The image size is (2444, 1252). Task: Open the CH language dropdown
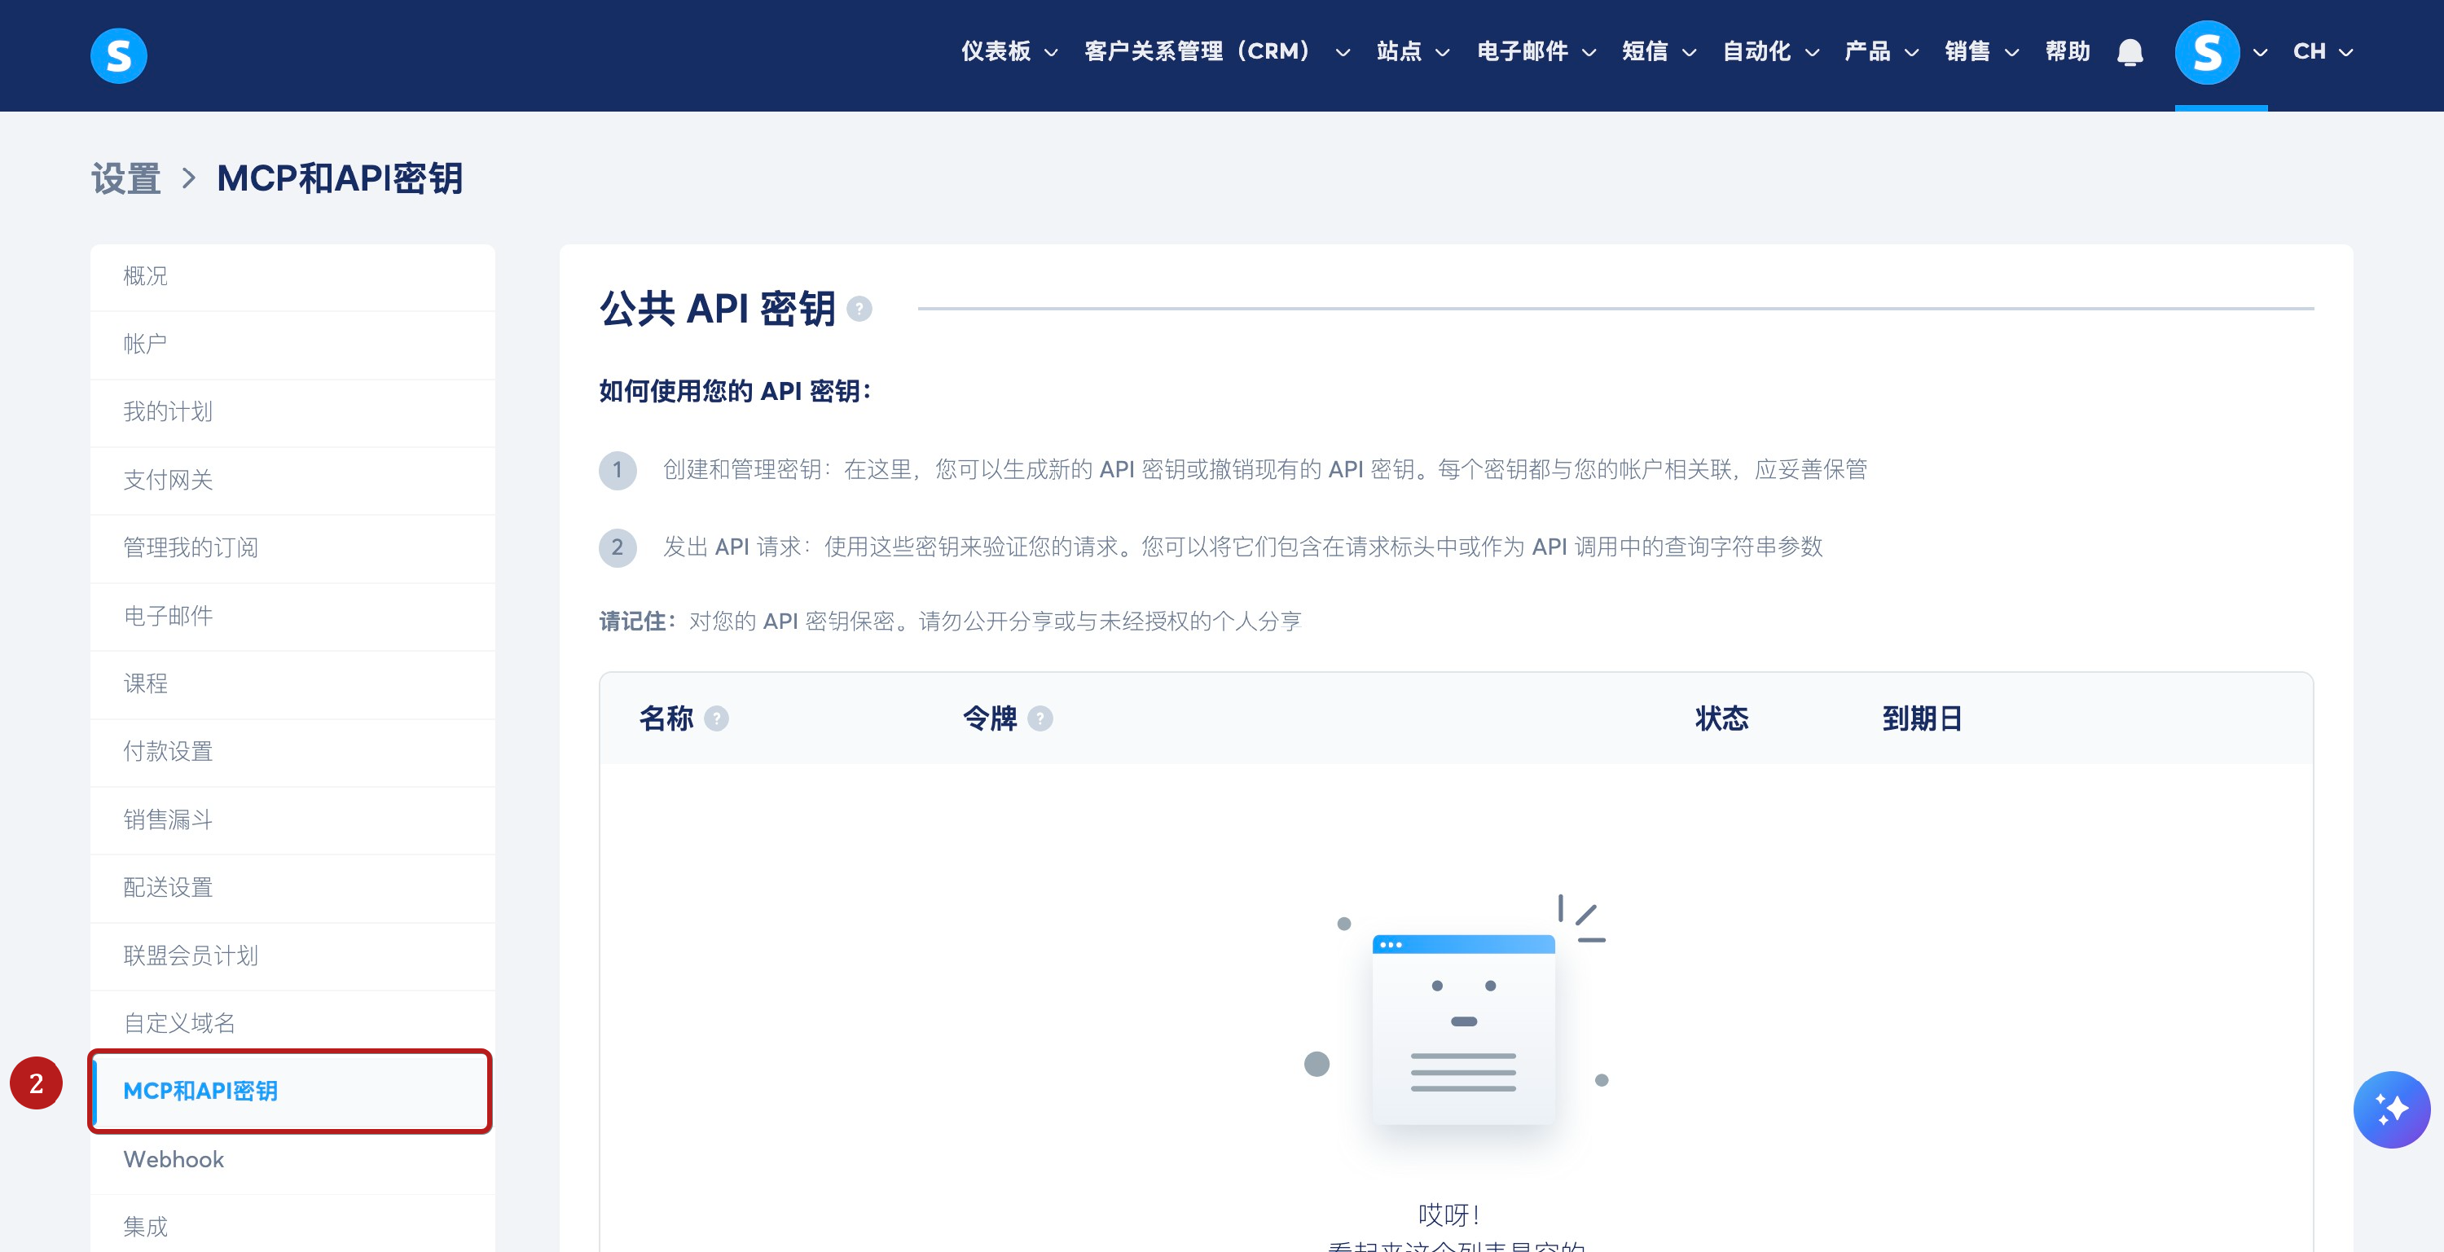pos(2322,52)
